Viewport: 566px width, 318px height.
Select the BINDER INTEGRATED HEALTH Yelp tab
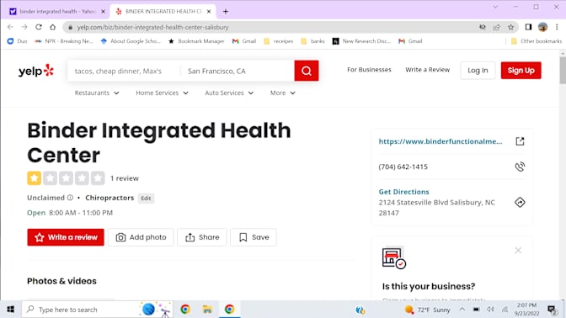[x=163, y=12]
